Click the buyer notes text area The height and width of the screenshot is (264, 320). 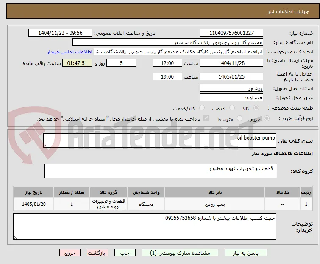tap(145, 227)
